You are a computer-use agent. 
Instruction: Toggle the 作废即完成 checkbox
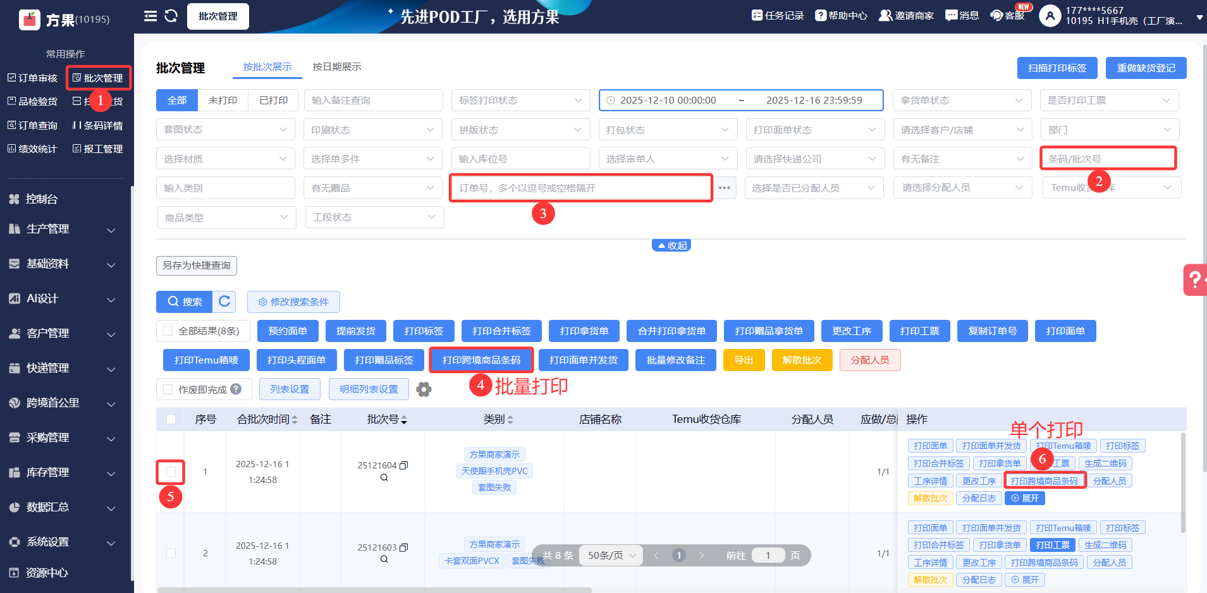pos(168,389)
